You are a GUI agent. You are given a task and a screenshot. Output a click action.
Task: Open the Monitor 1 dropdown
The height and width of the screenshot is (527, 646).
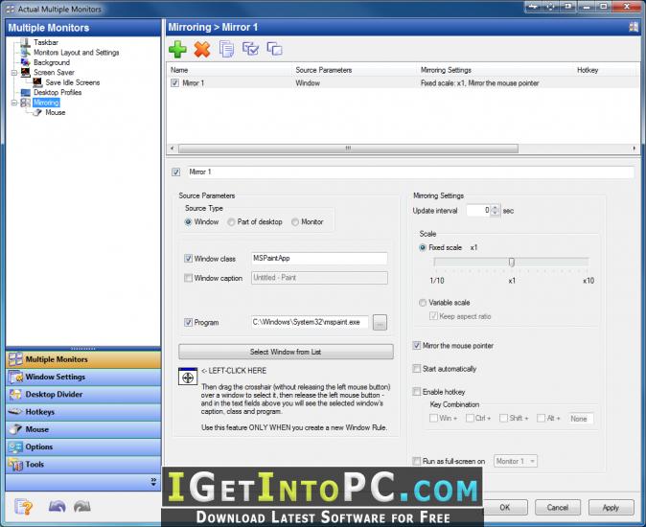point(516,461)
